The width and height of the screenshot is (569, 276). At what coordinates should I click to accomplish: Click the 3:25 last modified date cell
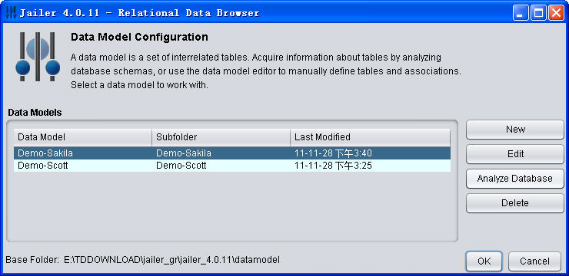(x=370, y=166)
